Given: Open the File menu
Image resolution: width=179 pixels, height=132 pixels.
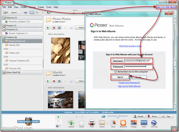Looking at the screenshot, I should click(4, 7).
